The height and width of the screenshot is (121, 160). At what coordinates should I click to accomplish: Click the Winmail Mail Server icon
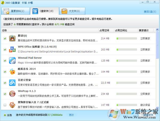pos(12,60)
